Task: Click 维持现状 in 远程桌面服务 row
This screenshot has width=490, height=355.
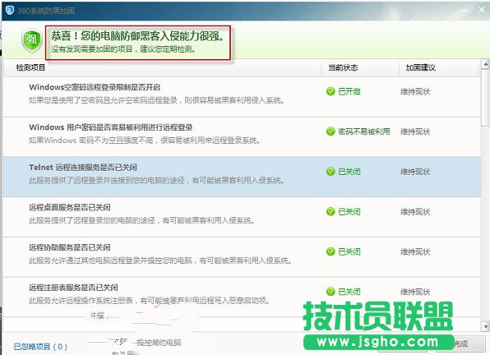Action: (x=415, y=212)
